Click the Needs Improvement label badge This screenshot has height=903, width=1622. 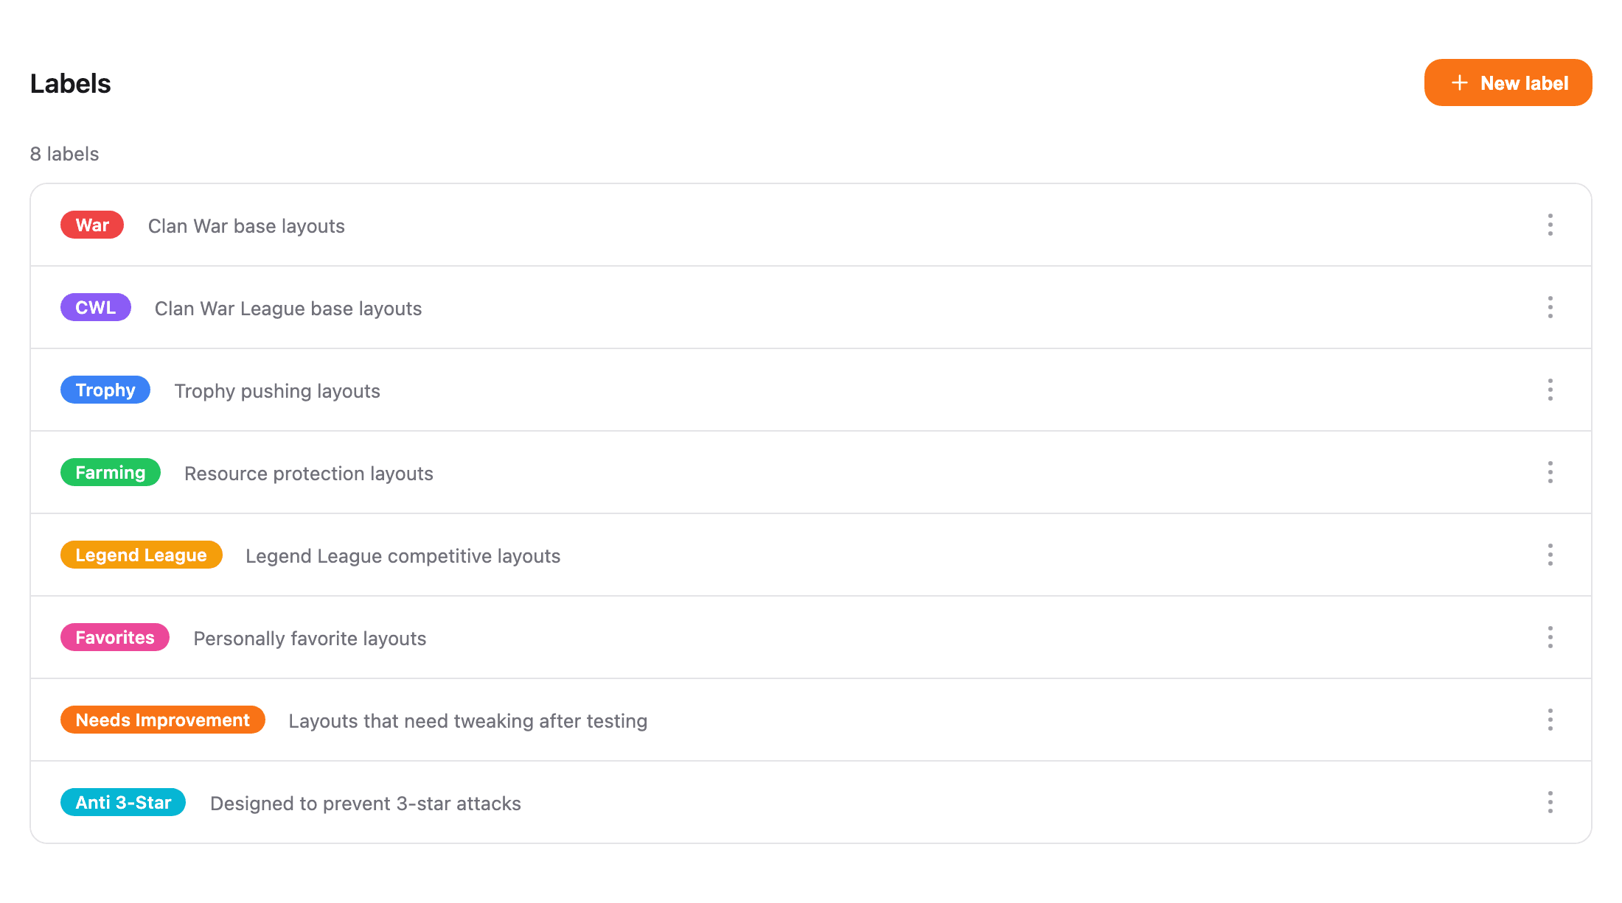point(162,720)
